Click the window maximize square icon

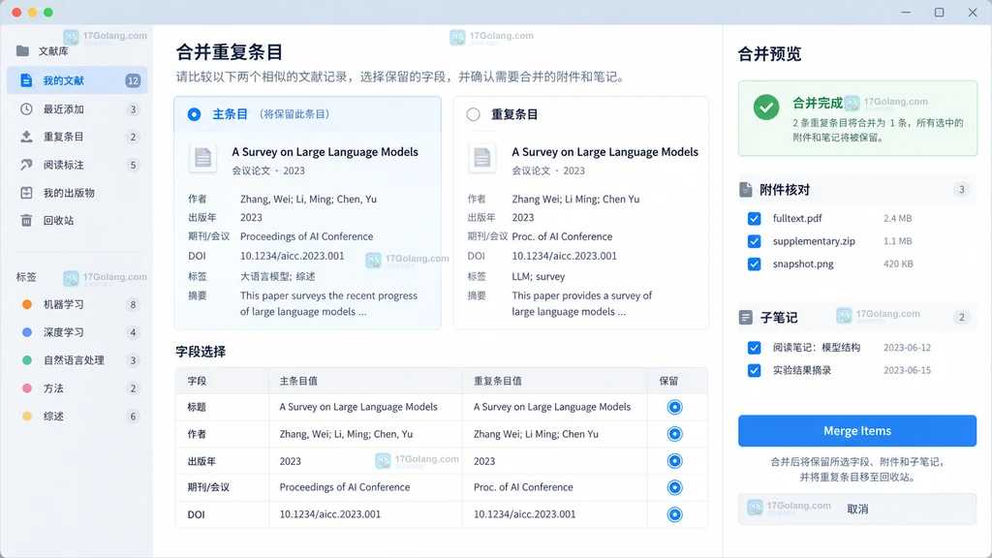pos(939,12)
